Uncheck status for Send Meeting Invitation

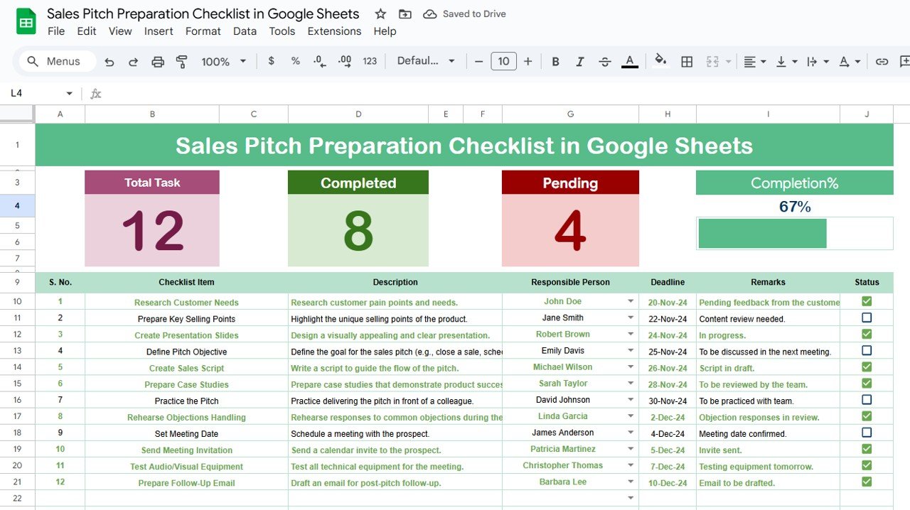pos(867,449)
